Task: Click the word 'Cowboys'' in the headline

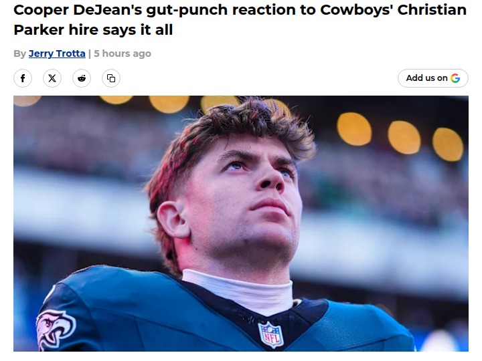Action: [356, 10]
